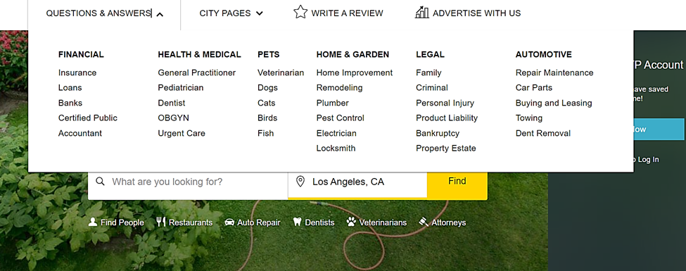Screen dimensions: 686x271
Task: Expand the City Pages dropdown
Action: tap(231, 13)
